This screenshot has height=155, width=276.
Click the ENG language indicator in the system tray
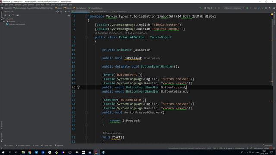pyautogui.click(x=257, y=152)
